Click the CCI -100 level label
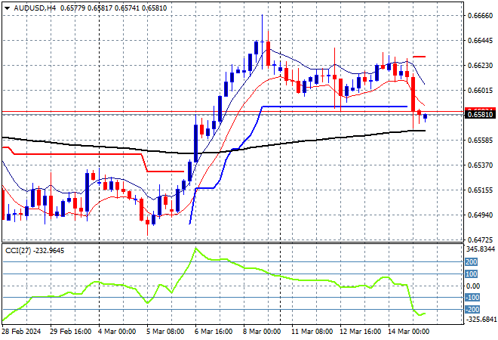 470,298
